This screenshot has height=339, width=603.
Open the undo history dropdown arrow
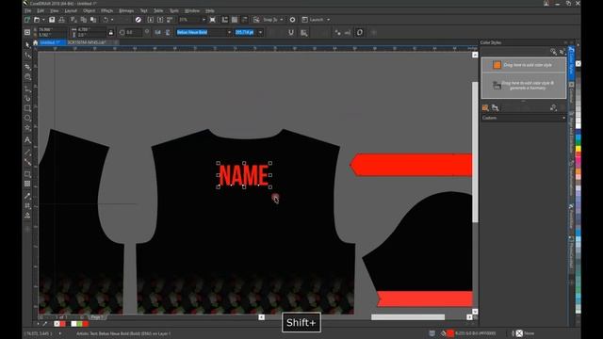click(x=112, y=20)
